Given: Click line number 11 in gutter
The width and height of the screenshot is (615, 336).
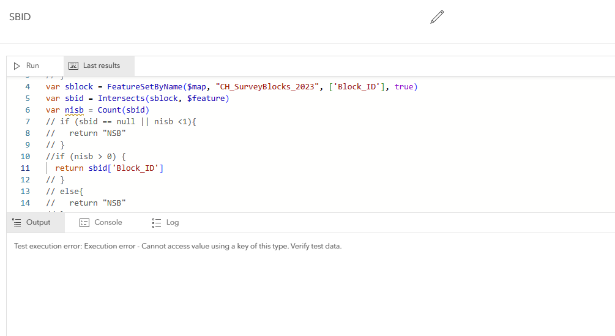Looking at the screenshot, I should (x=25, y=168).
